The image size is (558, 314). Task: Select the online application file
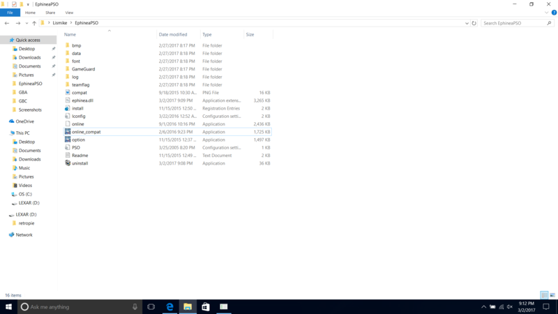coord(77,124)
